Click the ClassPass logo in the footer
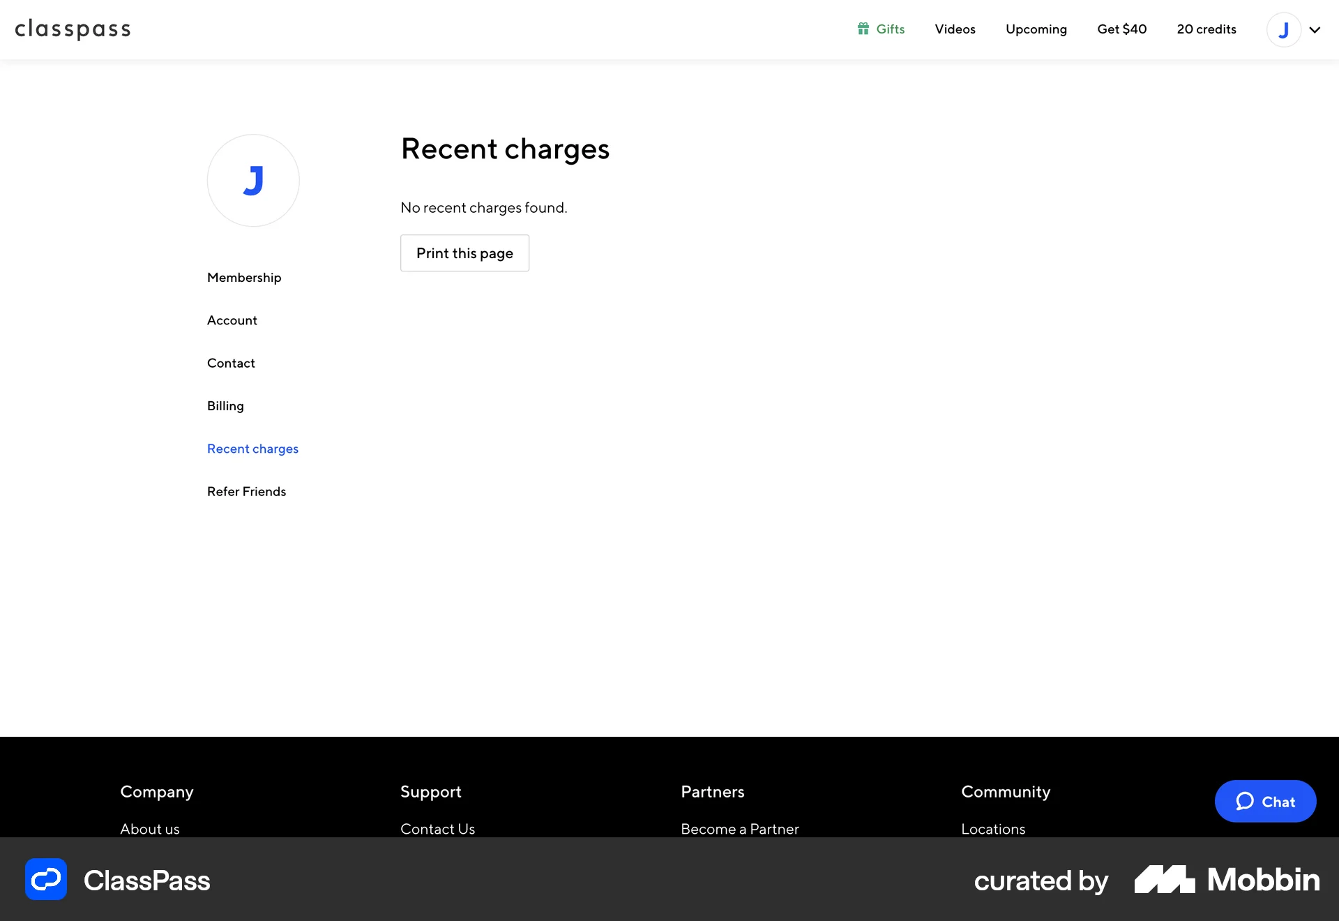 click(x=119, y=880)
